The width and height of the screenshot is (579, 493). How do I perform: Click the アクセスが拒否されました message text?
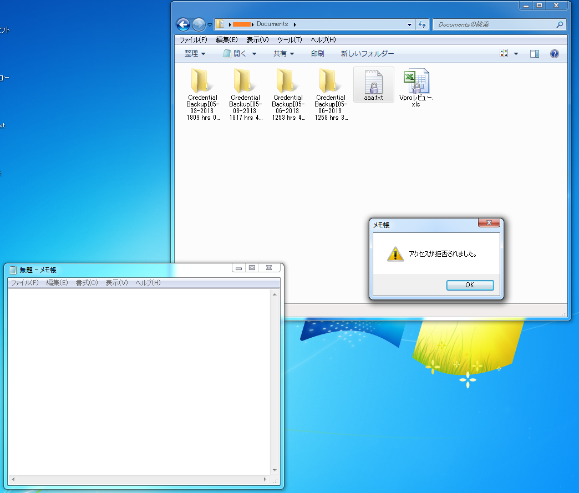443,254
